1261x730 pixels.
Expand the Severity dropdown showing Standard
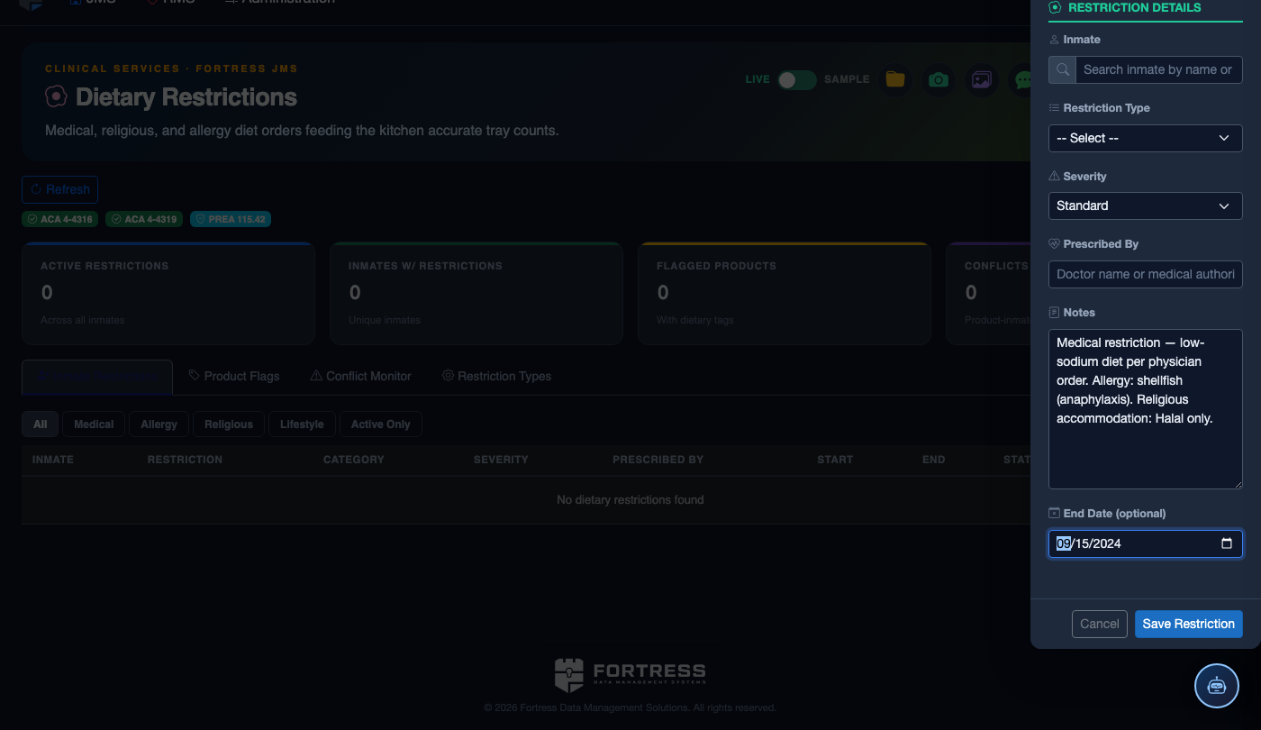[x=1146, y=205]
